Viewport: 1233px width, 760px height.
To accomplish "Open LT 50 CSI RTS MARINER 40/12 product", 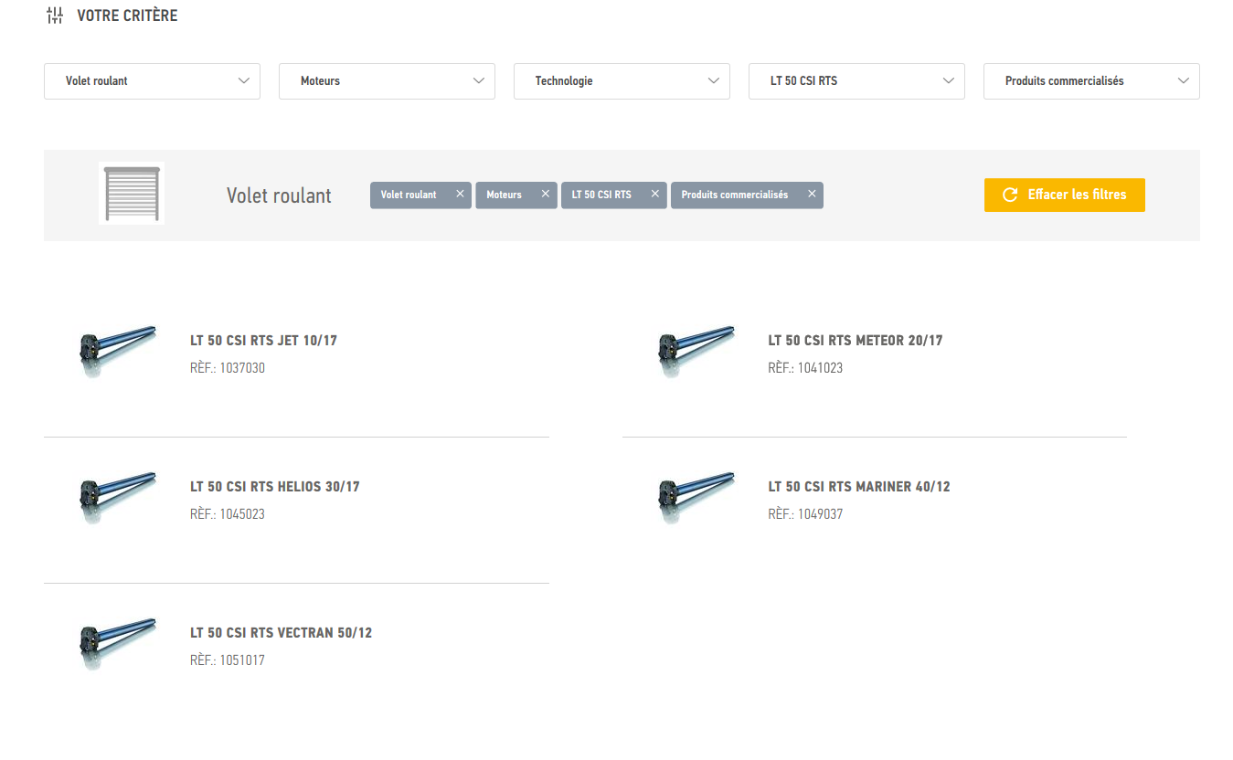I will (x=858, y=487).
